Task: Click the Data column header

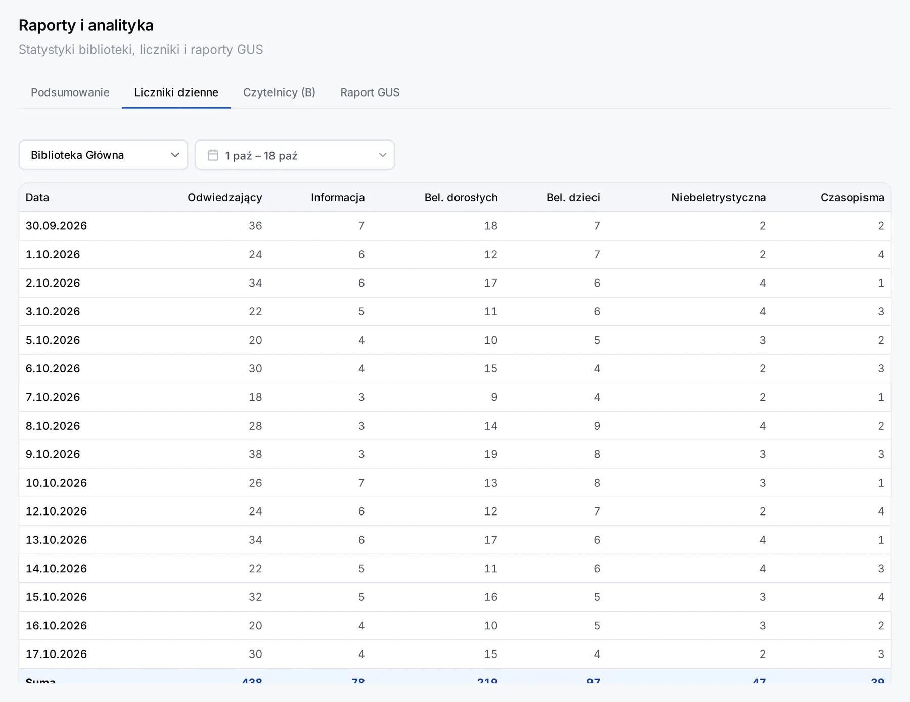Action: point(37,198)
